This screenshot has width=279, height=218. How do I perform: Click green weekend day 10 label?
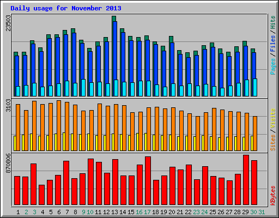click(90, 212)
